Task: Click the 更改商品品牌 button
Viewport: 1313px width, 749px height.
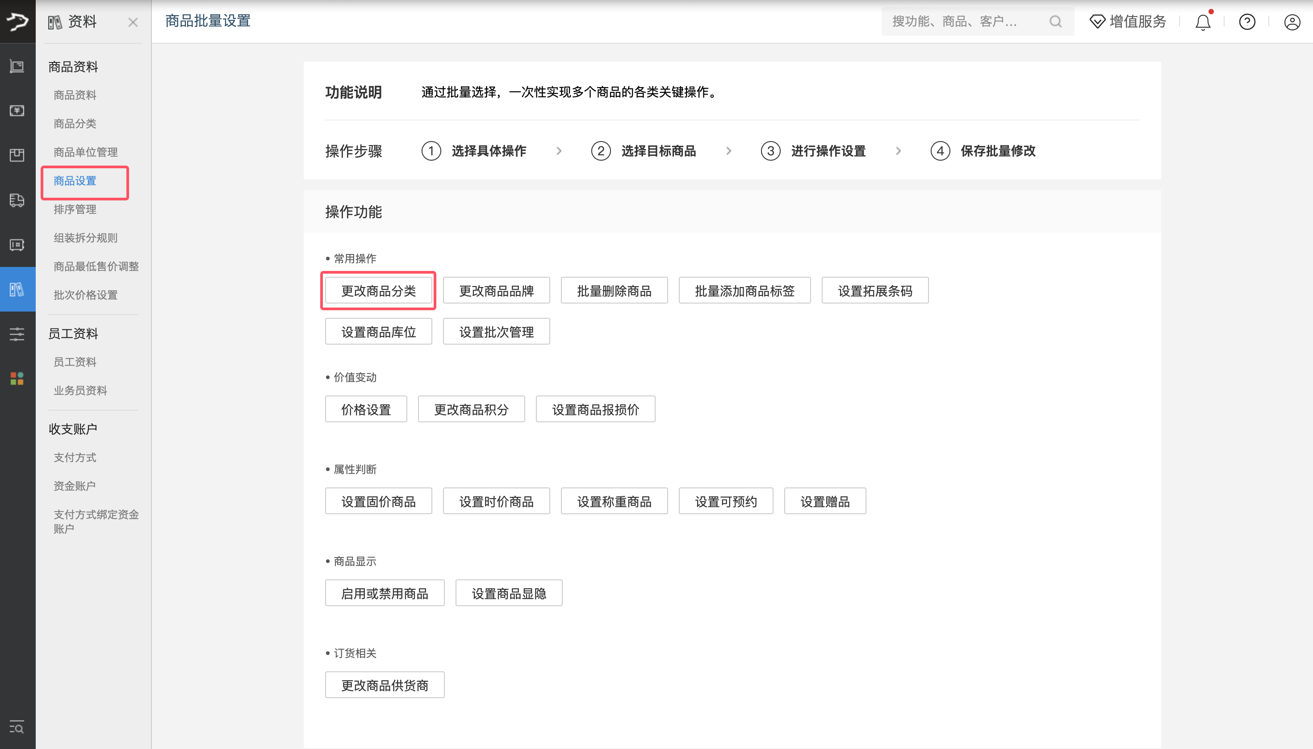Action: pos(496,291)
